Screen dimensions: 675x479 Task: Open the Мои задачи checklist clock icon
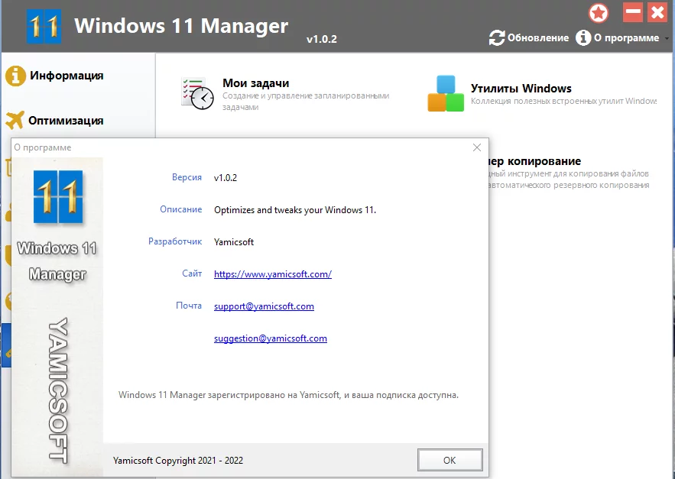pyautogui.click(x=197, y=93)
